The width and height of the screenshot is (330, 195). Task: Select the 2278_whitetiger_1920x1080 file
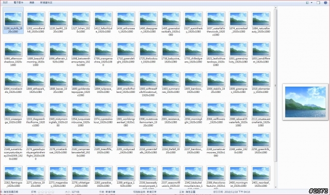click(x=80, y=176)
